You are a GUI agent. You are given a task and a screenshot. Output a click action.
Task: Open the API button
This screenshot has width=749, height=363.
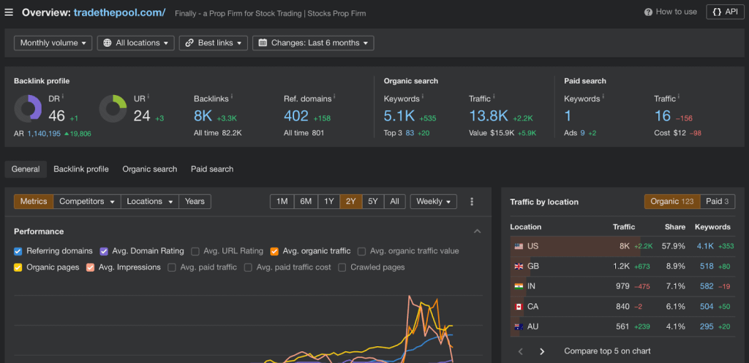pyautogui.click(x=725, y=12)
